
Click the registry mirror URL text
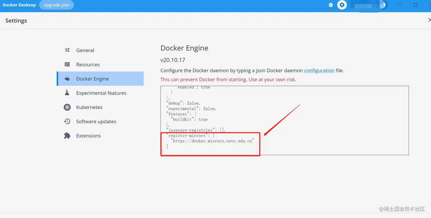point(212,141)
